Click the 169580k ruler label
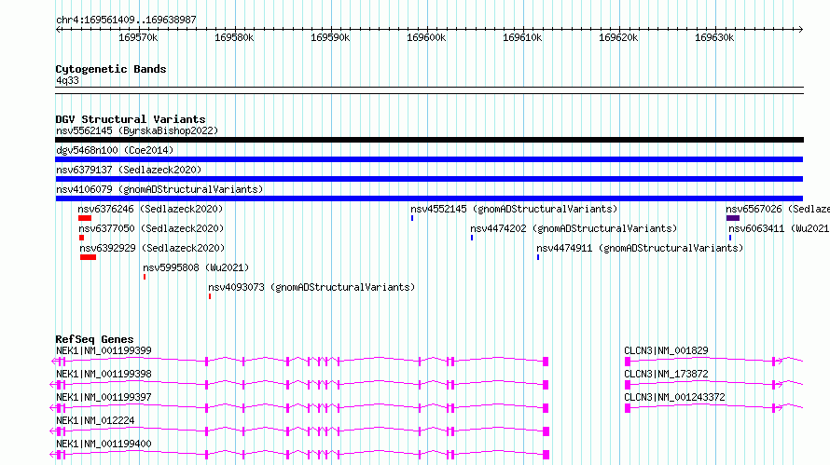Viewport: 830px width, 465px height. click(x=234, y=37)
